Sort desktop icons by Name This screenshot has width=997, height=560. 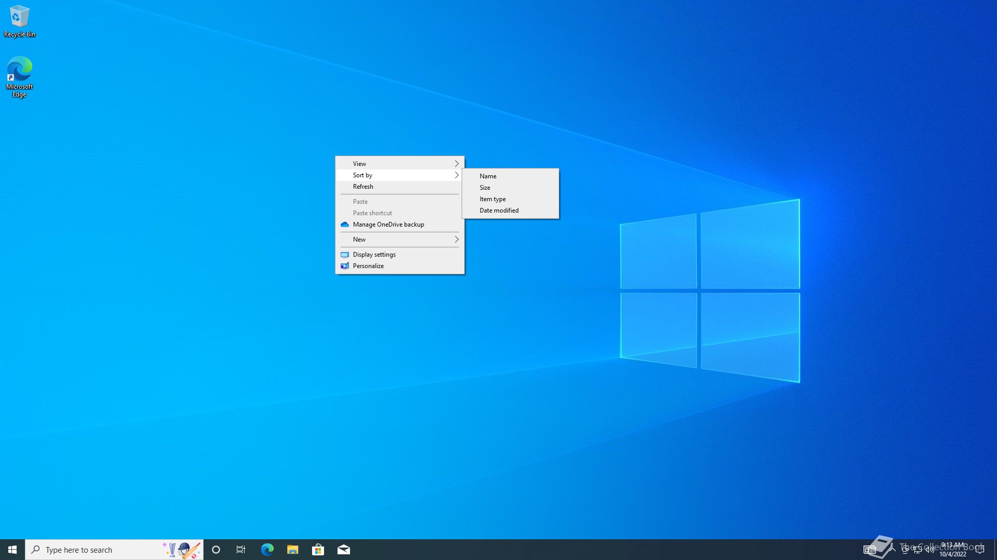(x=488, y=176)
